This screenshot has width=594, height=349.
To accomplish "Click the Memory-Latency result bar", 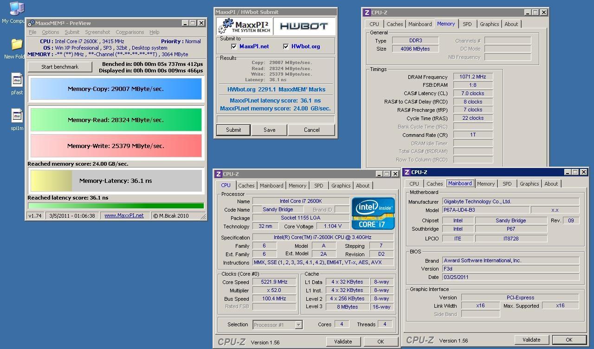I will point(116,181).
